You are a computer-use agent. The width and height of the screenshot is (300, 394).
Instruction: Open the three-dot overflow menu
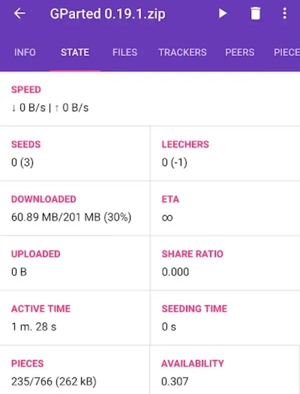point(284,14)
